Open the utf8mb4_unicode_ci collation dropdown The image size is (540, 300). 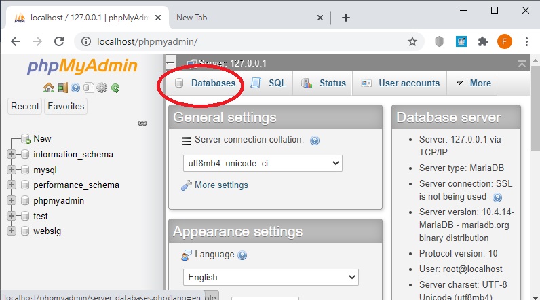pos(263,164)
